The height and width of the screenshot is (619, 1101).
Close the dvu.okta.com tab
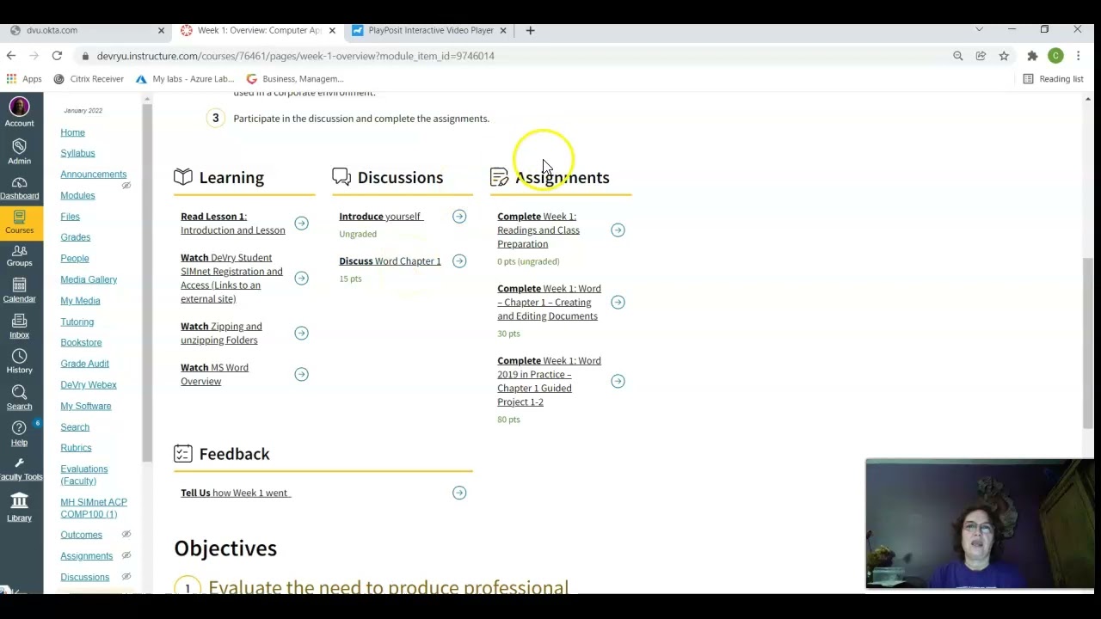pyautogui.click(x=161, y=30)
